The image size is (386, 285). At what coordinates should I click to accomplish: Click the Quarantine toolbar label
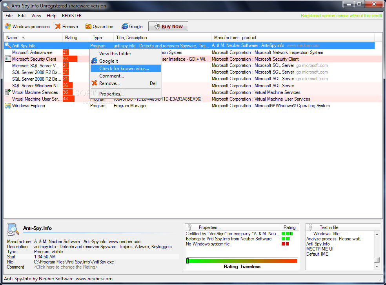103,27
